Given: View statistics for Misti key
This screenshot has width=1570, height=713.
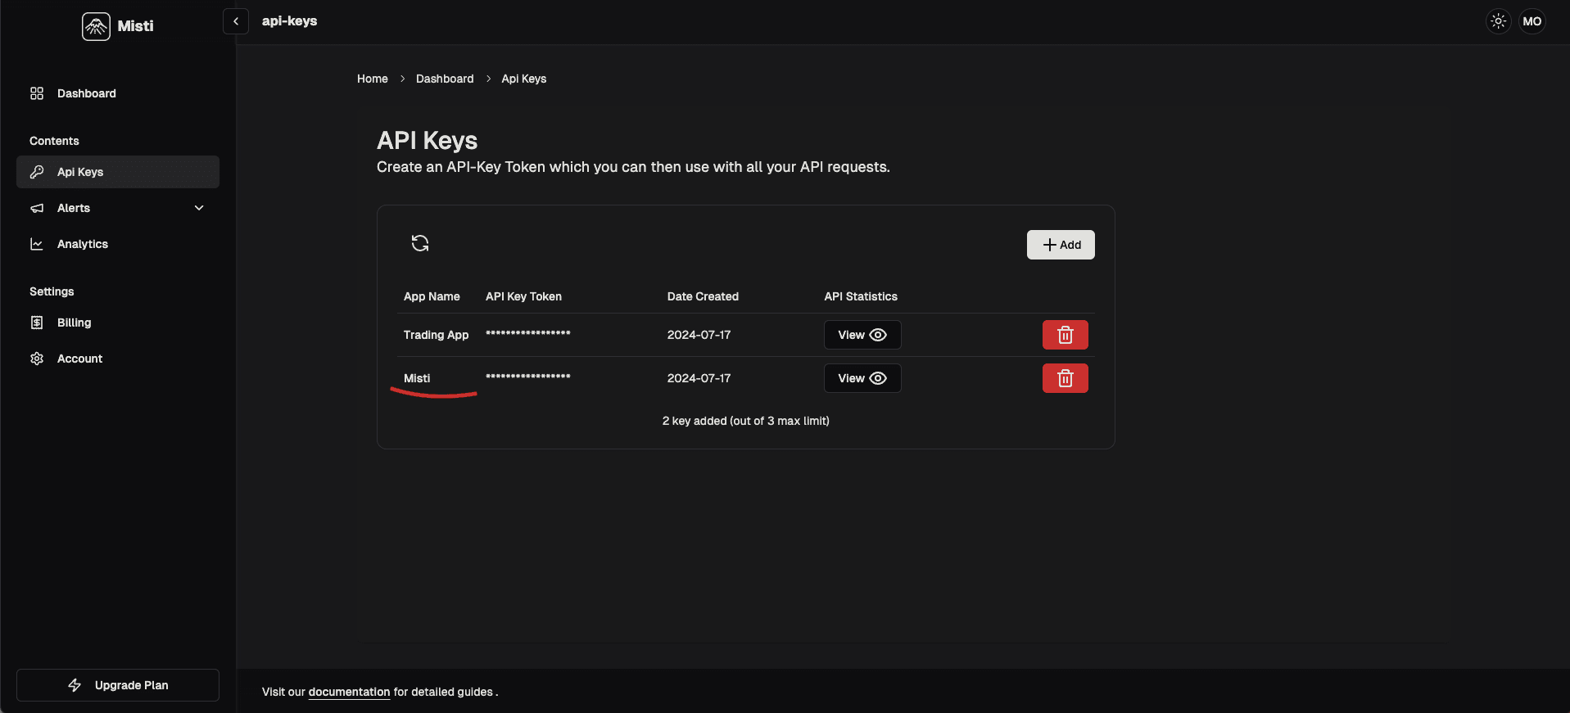Looking at the screenshot, I should click(x=862, y=378).
